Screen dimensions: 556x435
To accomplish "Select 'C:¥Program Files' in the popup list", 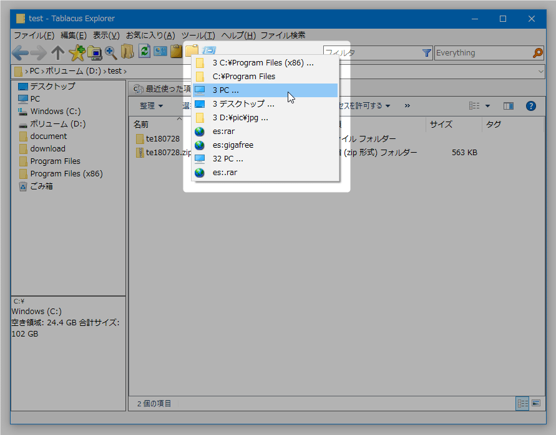I will point(265,77).
